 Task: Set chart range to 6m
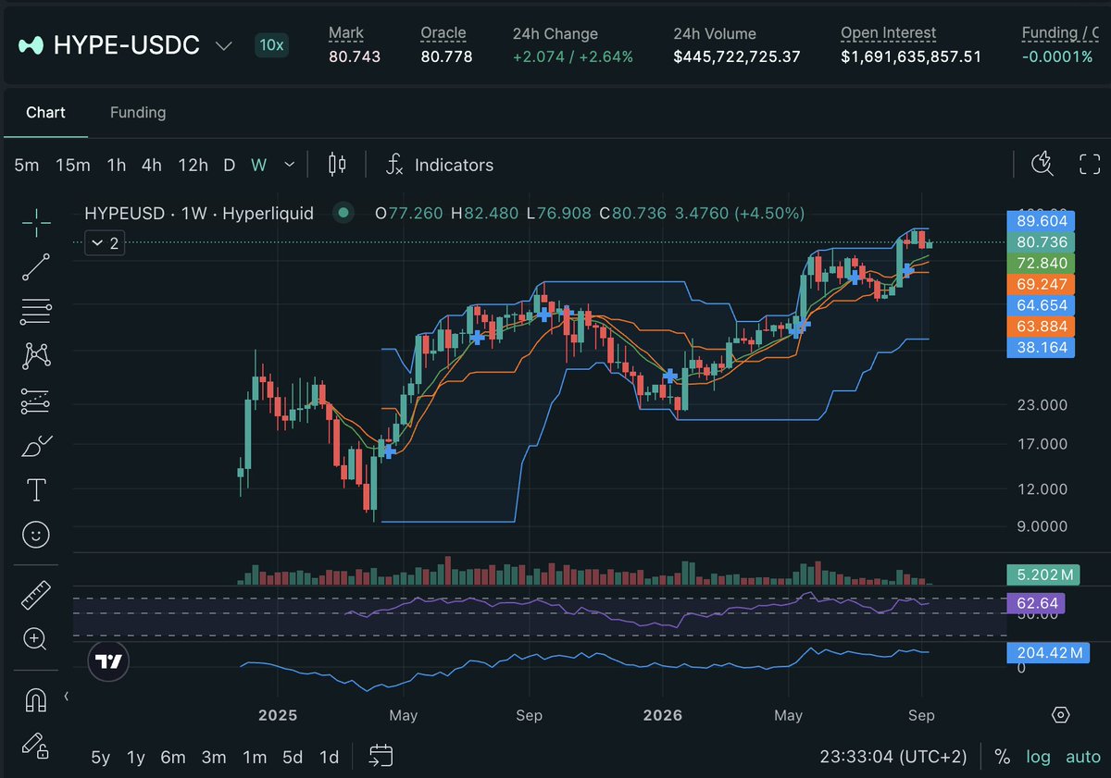tap(173, 757)
